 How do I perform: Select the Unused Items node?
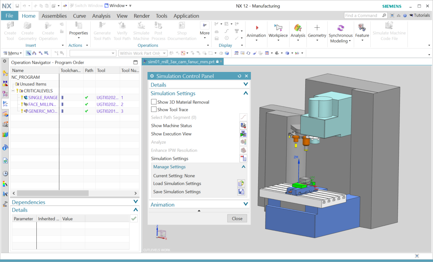[x=33, y=84]
